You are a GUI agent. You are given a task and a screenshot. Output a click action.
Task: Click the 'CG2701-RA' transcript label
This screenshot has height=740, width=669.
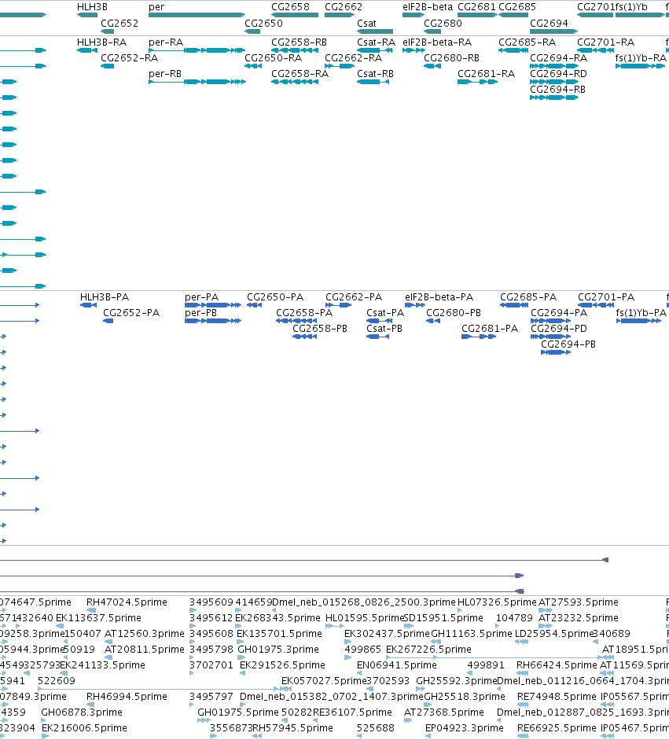point(605,42)
